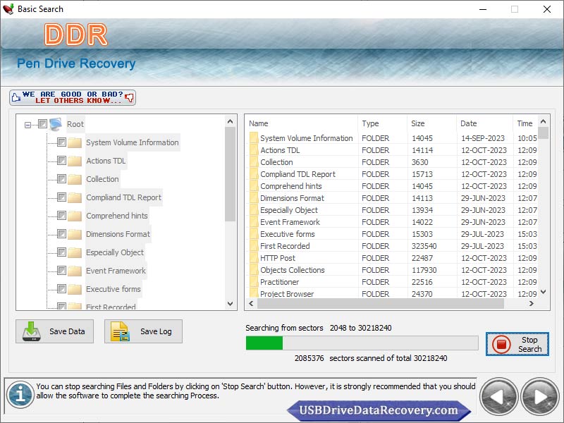Click the red stop icon in Stop Search
This screenshot has height=423, width=564.
pyautogui.click(x=501, y=344)
